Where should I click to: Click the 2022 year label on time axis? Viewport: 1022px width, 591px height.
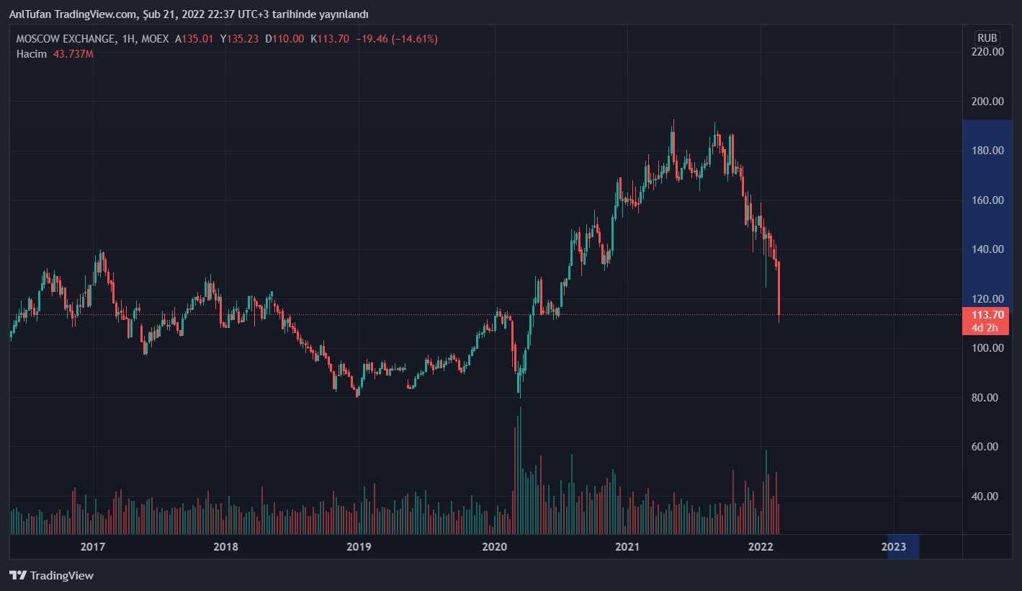[761, 547]
